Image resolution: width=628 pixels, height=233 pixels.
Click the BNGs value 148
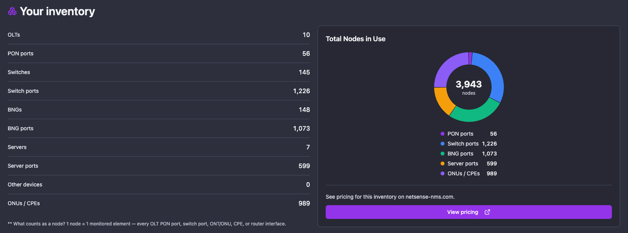point(304,110)
